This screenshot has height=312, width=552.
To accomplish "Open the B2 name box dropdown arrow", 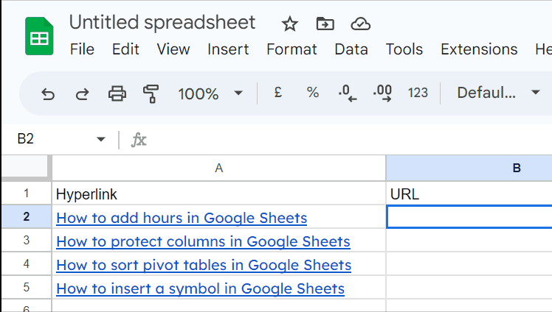I will (x=101, y=139).
